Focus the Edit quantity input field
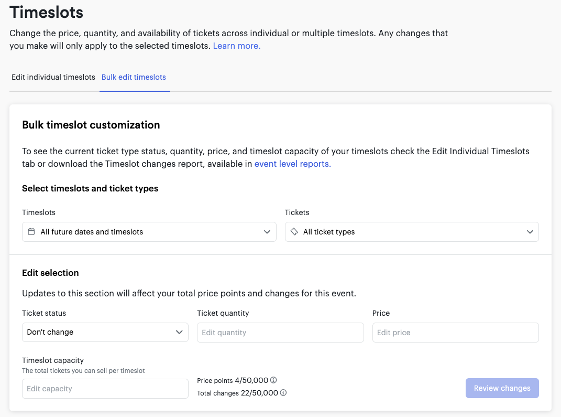 coord(280,333)
